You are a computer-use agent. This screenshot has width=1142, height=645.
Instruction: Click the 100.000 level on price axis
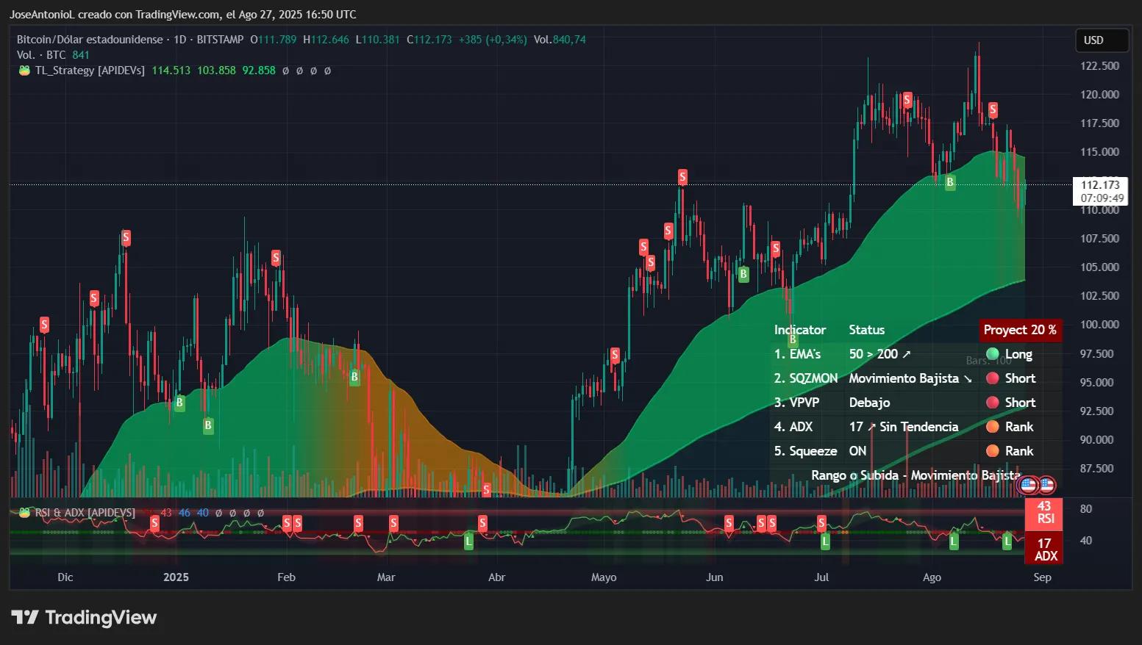pos(1099,325)
